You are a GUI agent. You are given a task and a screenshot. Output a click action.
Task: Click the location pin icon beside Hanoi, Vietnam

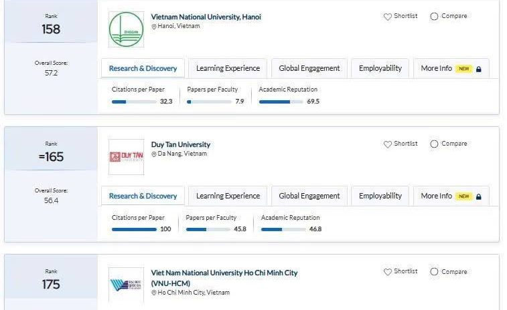154,27
